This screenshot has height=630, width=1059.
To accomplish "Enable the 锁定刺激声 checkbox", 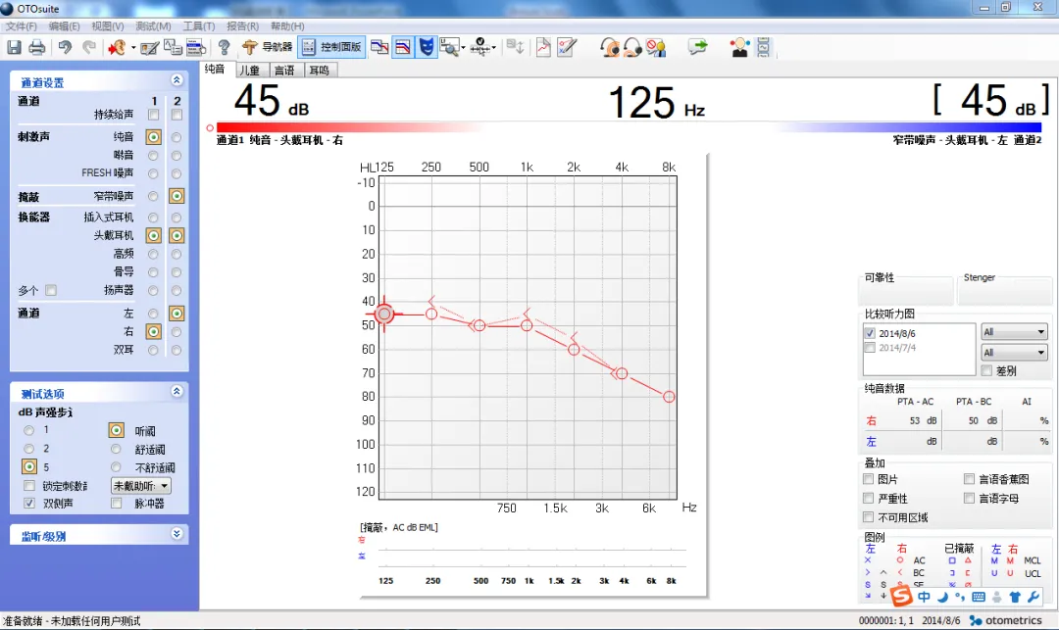I will click(x=29, y=486).
